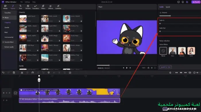Enter fullscreen preview in the player
Image resolution: width=201 pixels, height=112 pixels.
pos(155,68)
